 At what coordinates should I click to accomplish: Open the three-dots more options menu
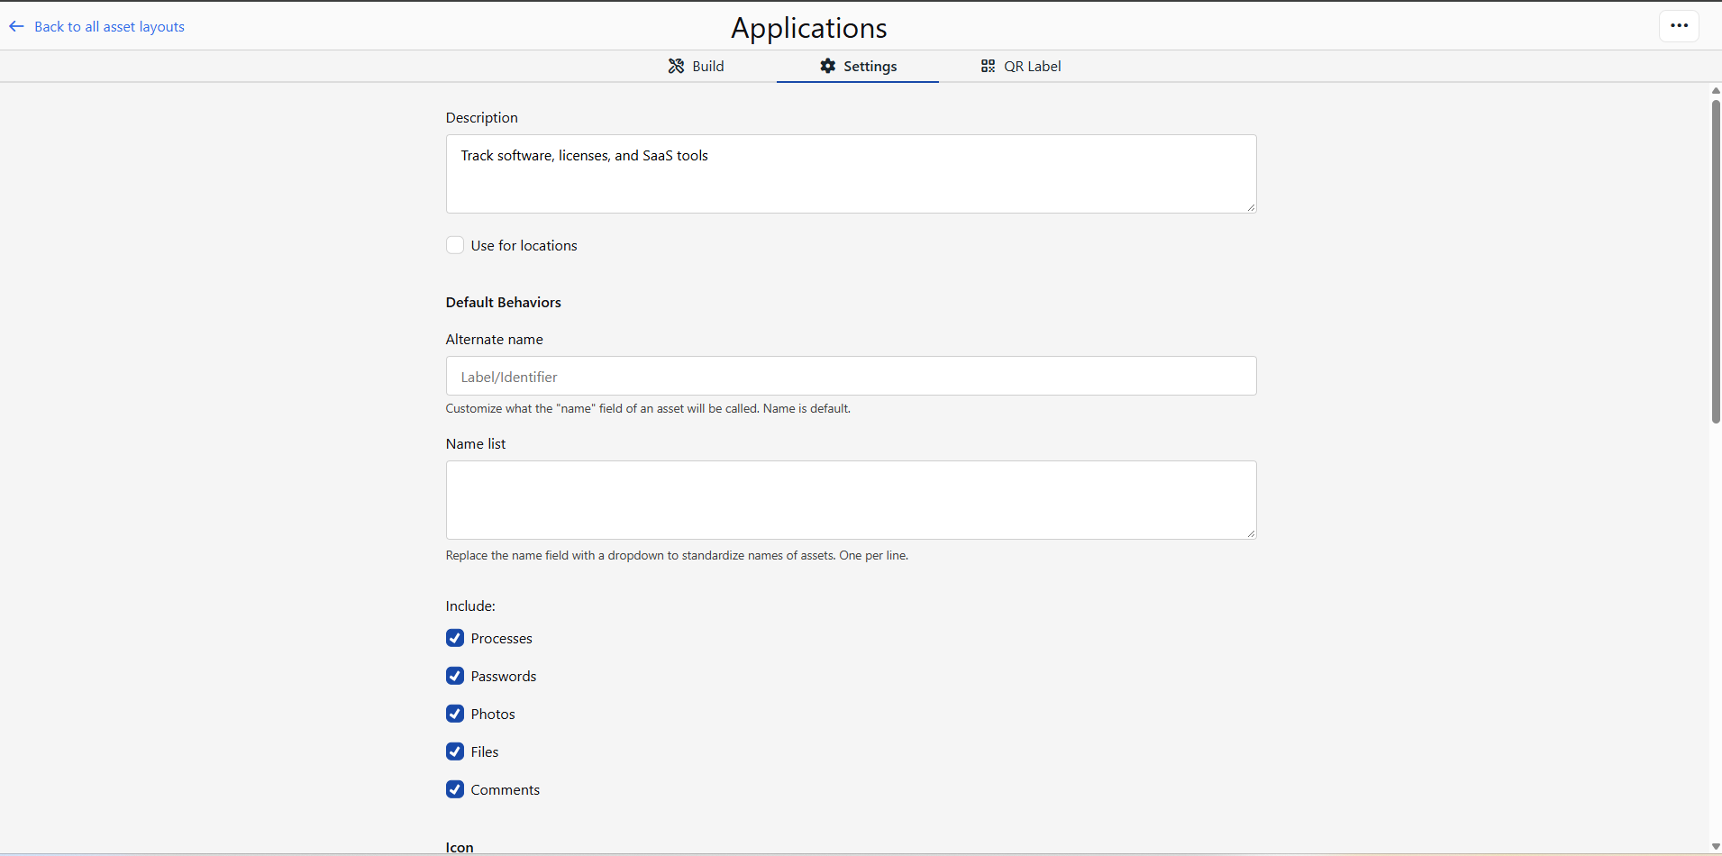coord(1679,26)
